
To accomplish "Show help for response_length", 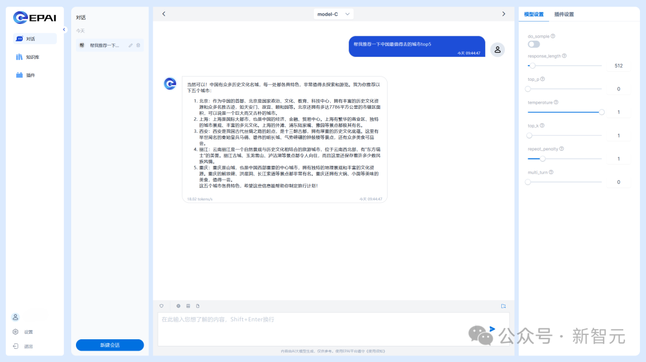I will [565, 56].
